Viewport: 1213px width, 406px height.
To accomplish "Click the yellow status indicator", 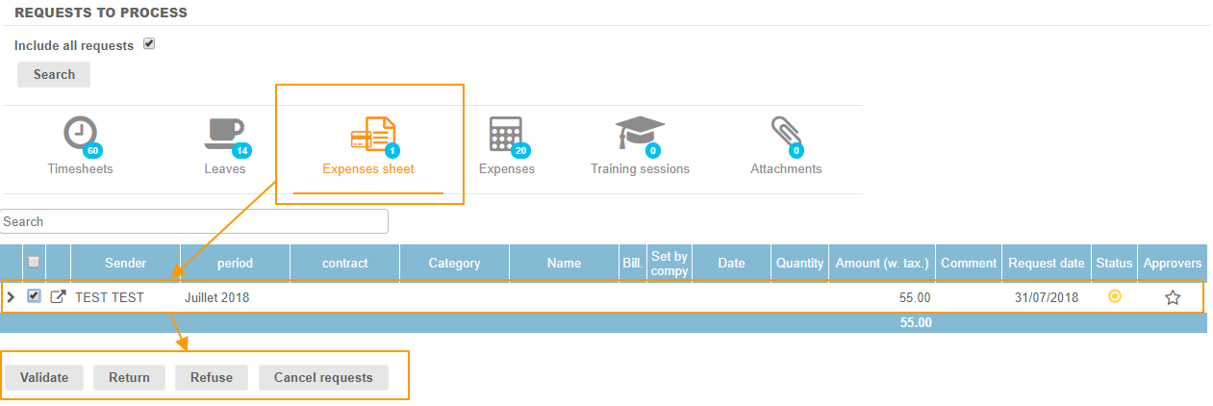I will [x=1114, y=296].
